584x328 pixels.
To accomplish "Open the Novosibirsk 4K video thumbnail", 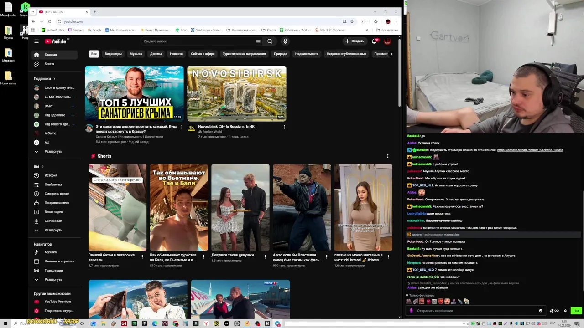I will [x=237, y=93].
